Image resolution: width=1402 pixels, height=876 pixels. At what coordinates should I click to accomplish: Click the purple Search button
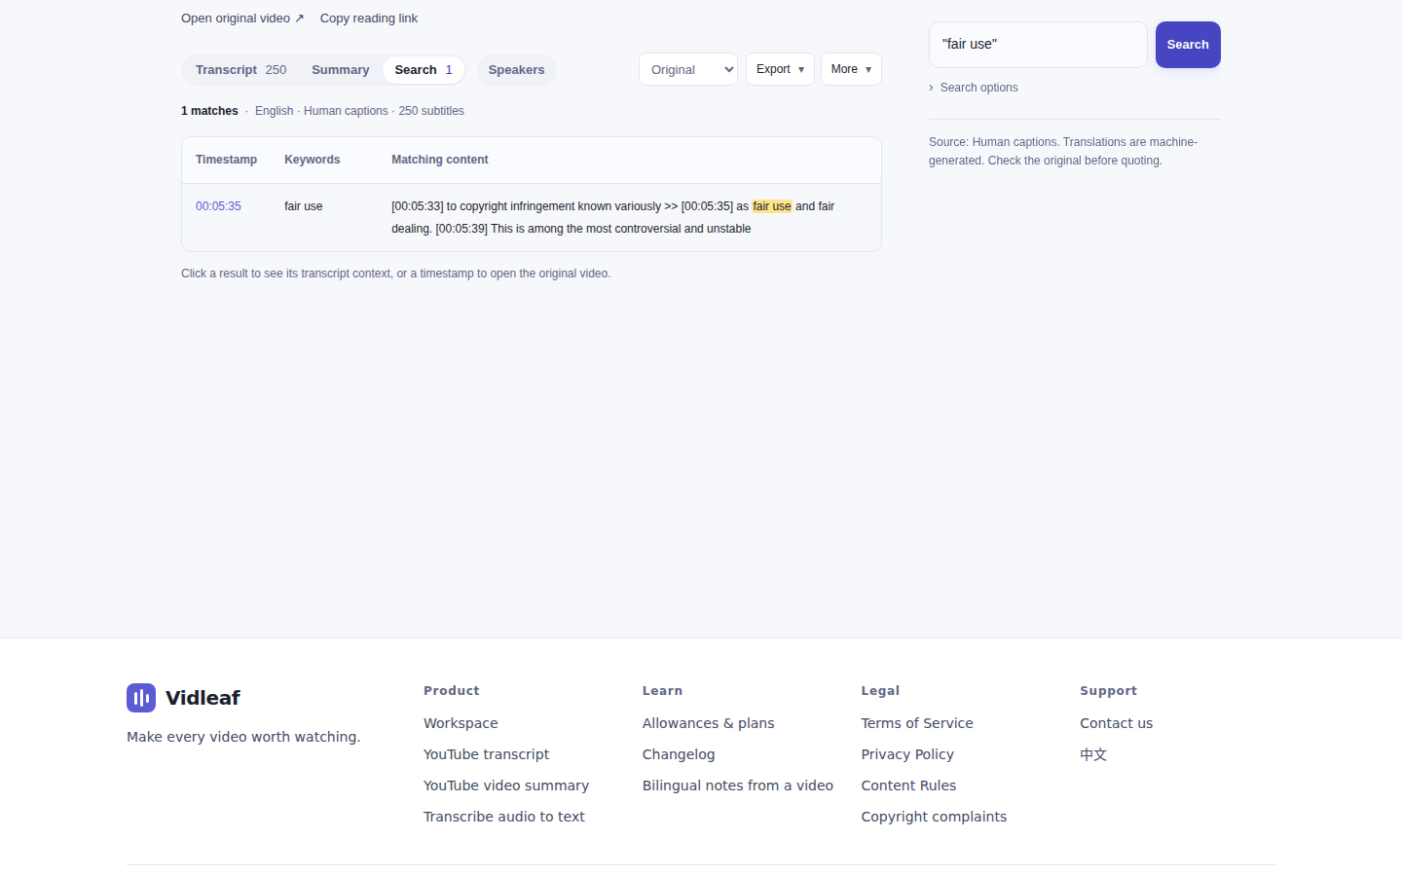coord(1188,45)
